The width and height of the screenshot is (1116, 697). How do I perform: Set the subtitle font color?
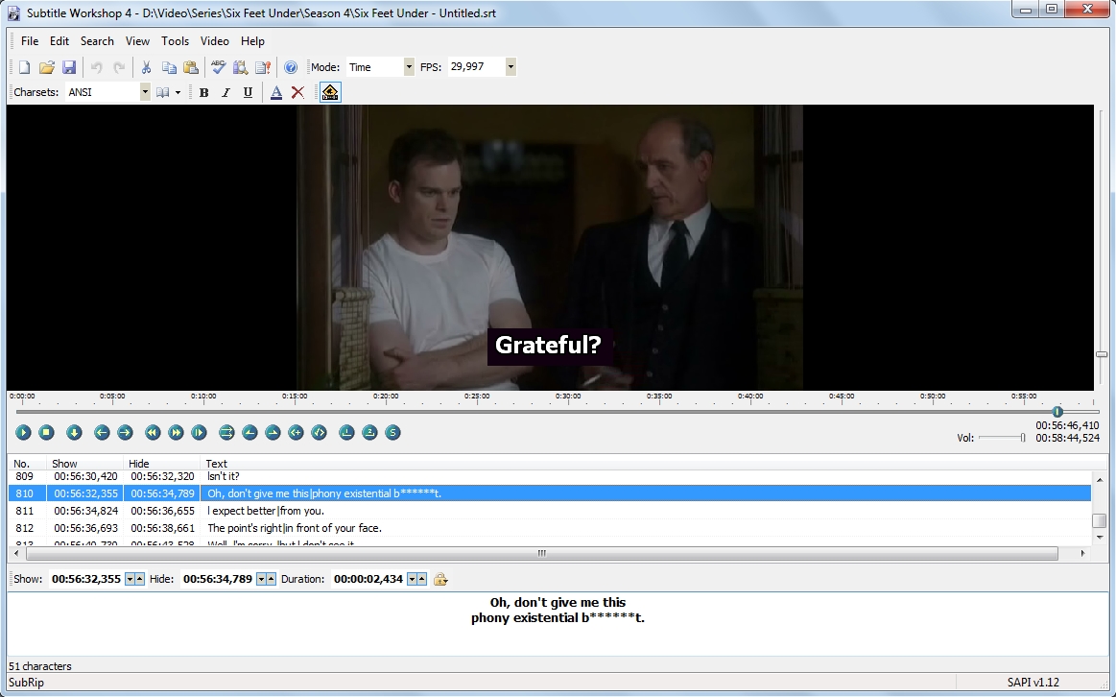(x=276, y=92)
